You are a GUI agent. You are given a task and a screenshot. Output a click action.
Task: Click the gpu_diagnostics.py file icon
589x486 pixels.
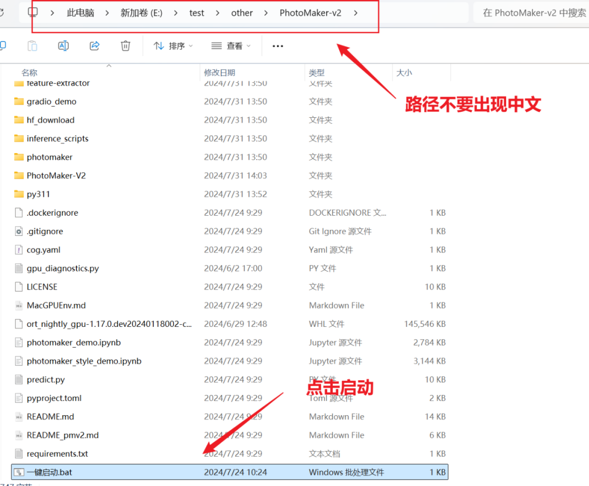19,268
